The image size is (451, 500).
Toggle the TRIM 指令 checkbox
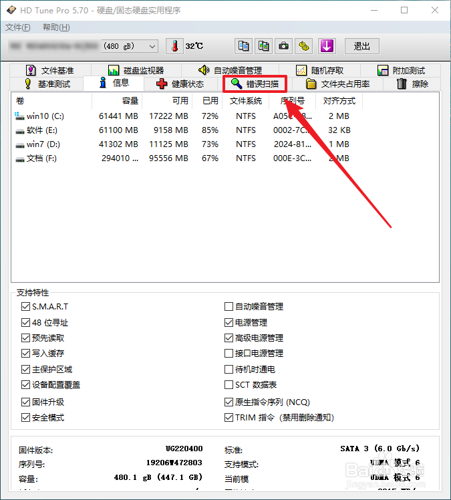click(x=229, y=417)
